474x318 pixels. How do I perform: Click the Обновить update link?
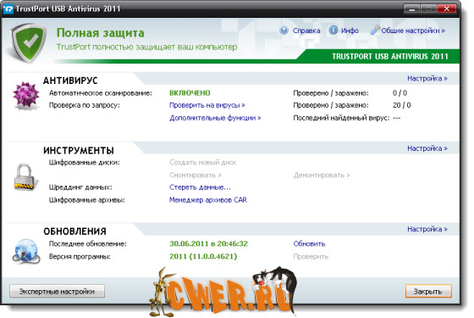coord(309,244)
